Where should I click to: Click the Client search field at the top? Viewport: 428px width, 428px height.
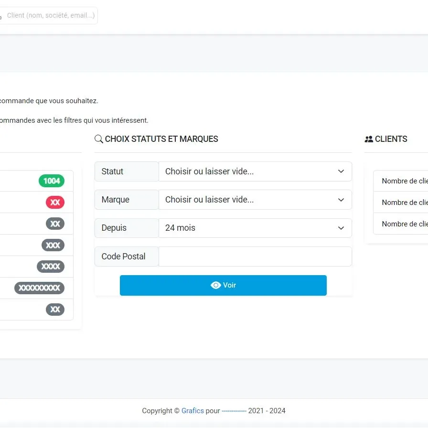[51, 15]
